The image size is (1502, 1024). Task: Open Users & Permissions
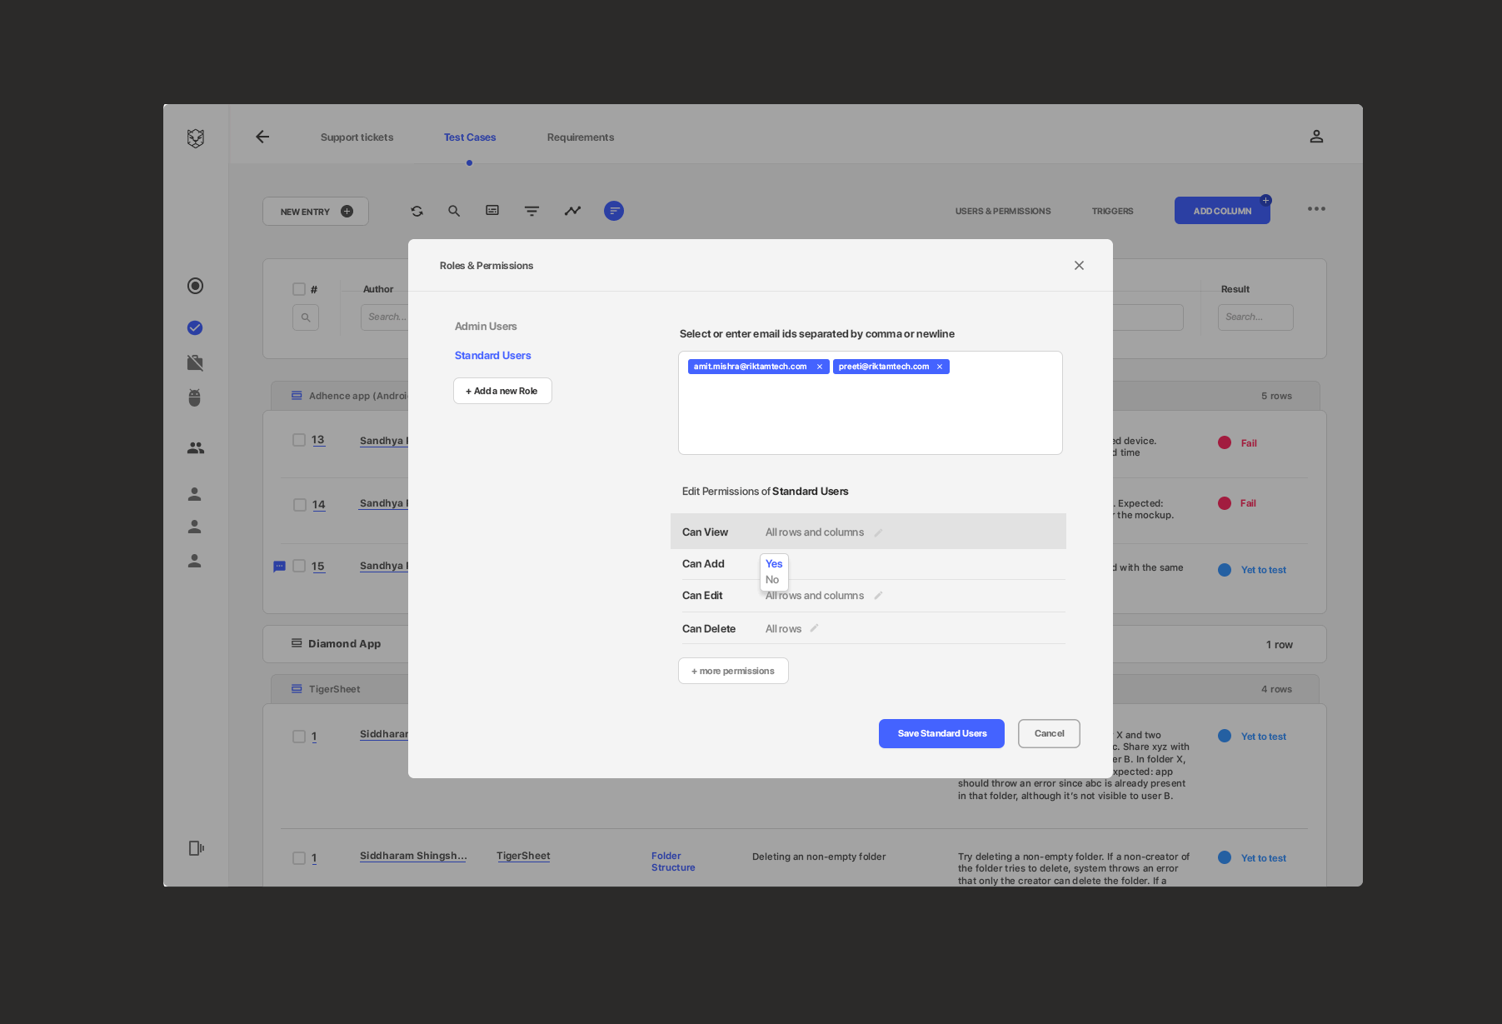tap(1003, 212)
